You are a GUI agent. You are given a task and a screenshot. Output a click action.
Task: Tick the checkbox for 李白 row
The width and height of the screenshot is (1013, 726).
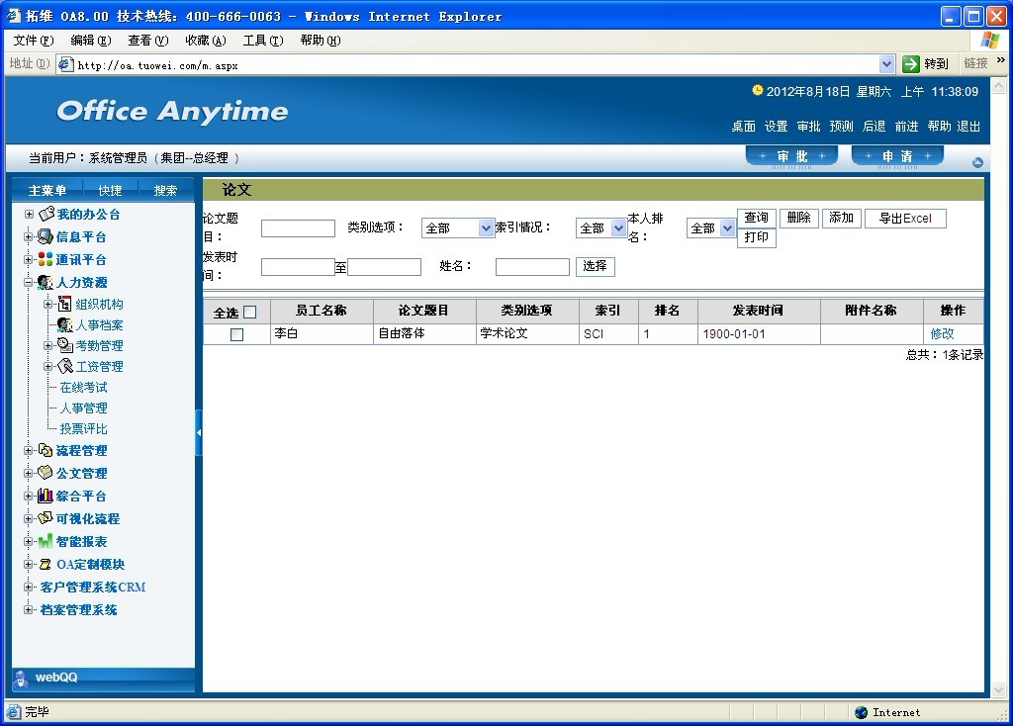(x=236, y=334)
